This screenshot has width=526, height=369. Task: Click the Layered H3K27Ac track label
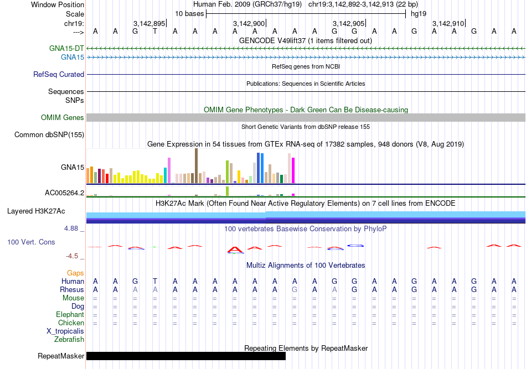[x=36, y=211]
